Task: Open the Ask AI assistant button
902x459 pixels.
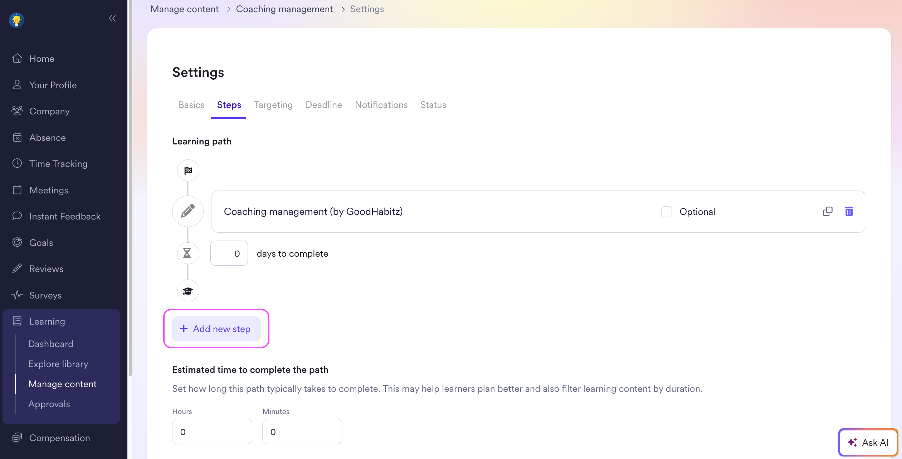Action: click(868, 442)
